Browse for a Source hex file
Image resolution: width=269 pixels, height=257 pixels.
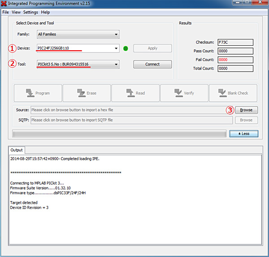click(x=246, y=110)
